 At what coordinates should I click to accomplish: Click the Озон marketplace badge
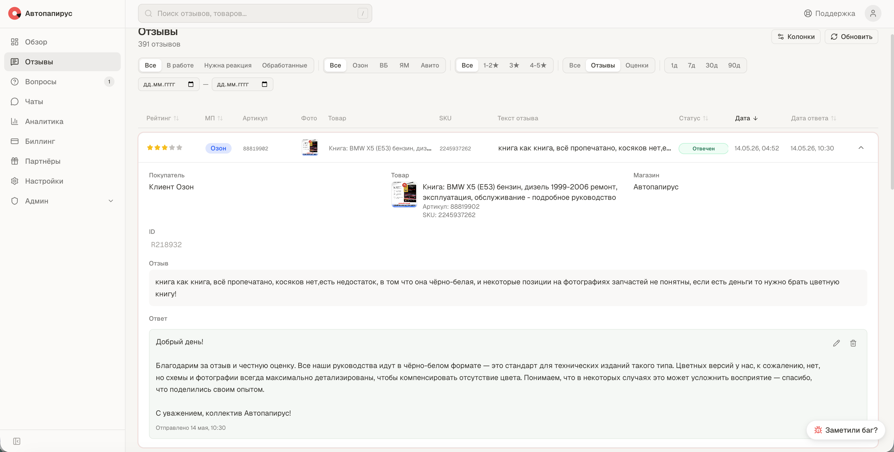coord(218,148)
